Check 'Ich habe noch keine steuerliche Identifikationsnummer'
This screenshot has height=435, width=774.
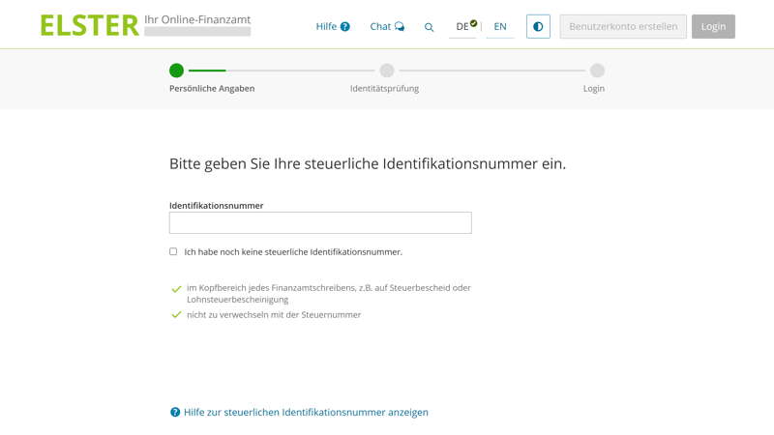coord(173,251)
